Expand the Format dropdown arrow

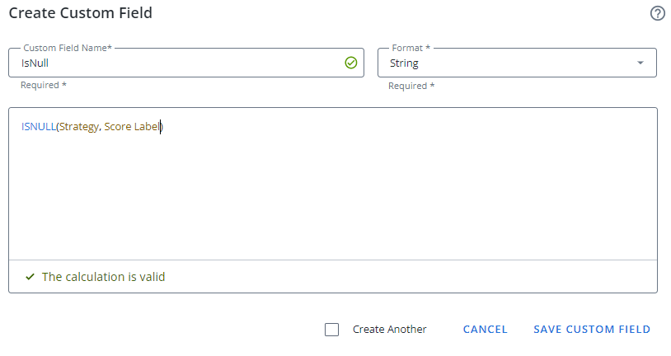[640, 63]
